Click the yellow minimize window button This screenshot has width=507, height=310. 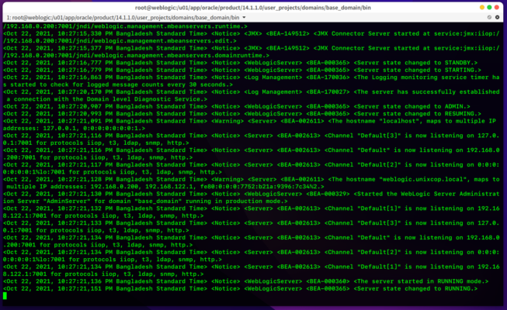[x=482, y=8]
